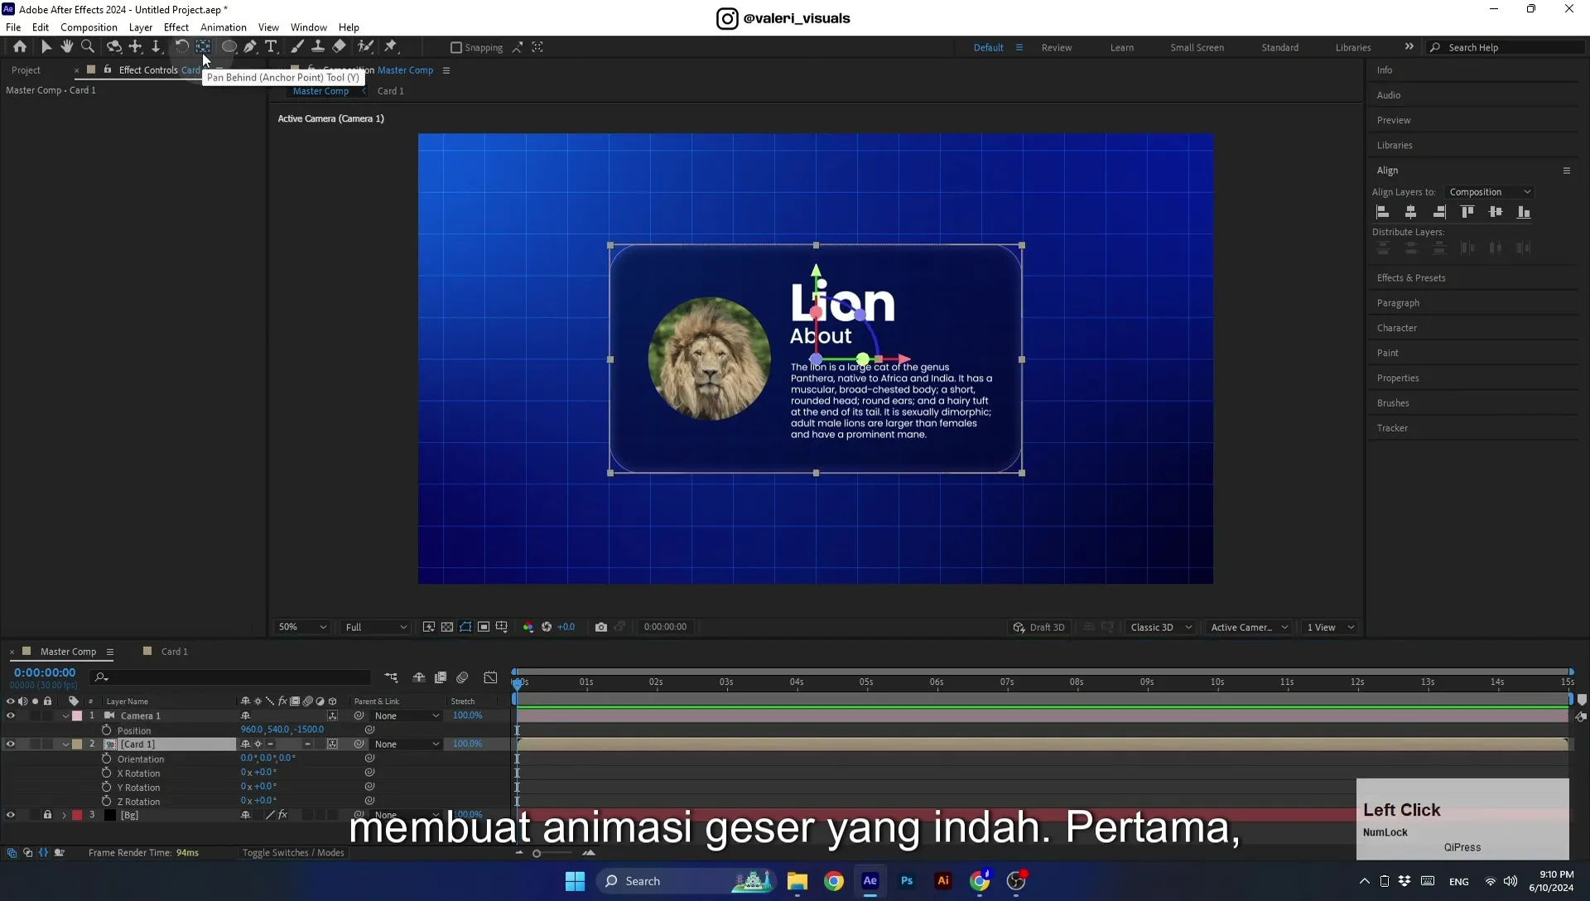
Task: Open the Animation menu
Action: pyautogui.click(x=224, y=27)
